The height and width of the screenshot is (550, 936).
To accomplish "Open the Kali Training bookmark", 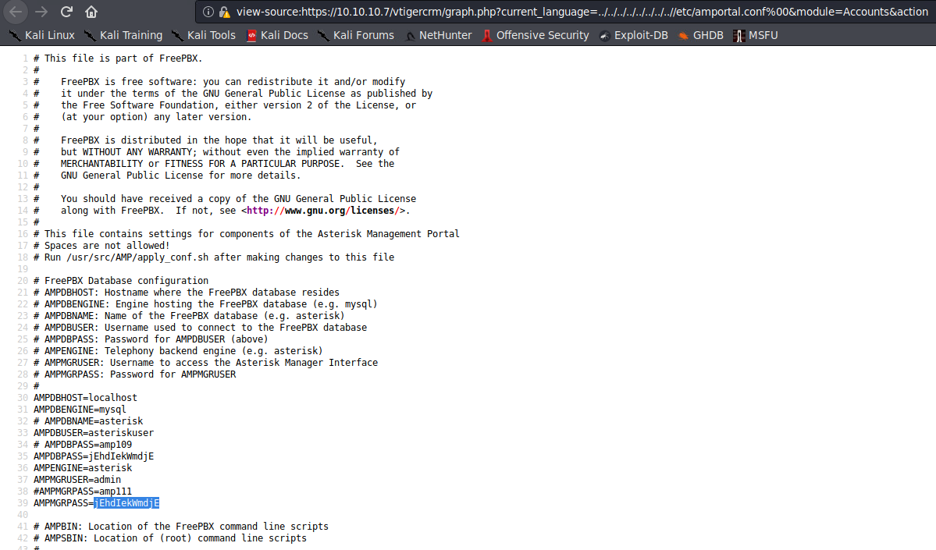I will [x=123, y=35].
